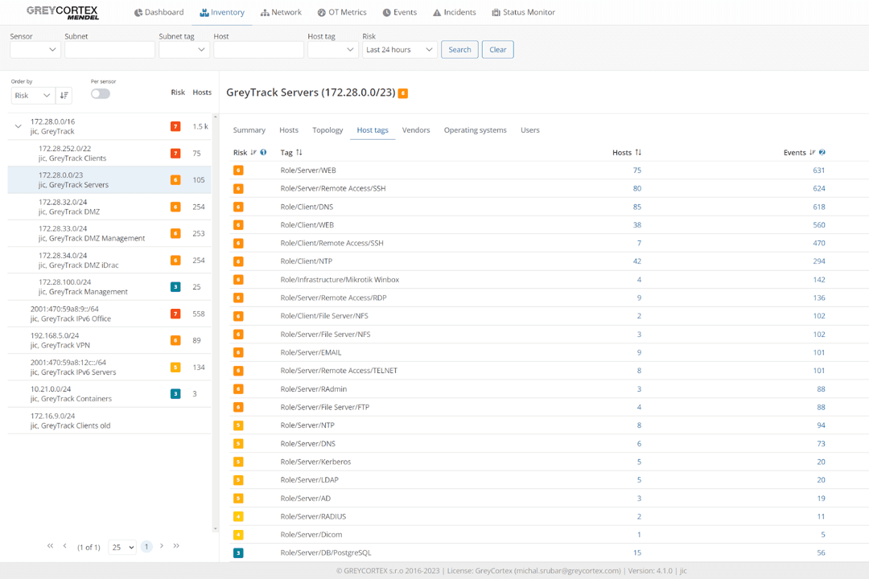Open the Network menu

[281, 12]
